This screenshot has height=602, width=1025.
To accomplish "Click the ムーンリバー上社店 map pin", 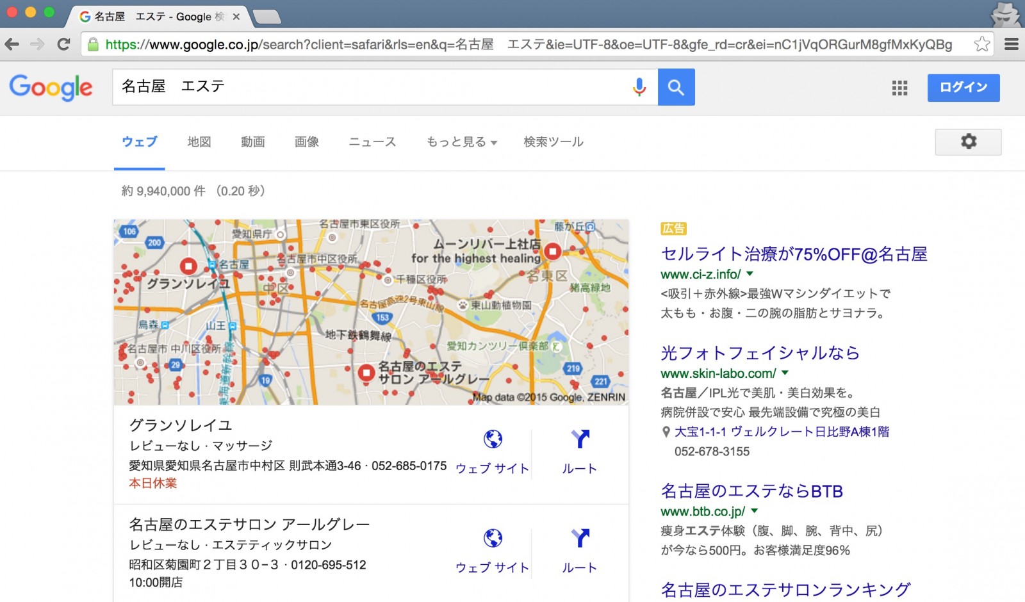I will 553,252.
